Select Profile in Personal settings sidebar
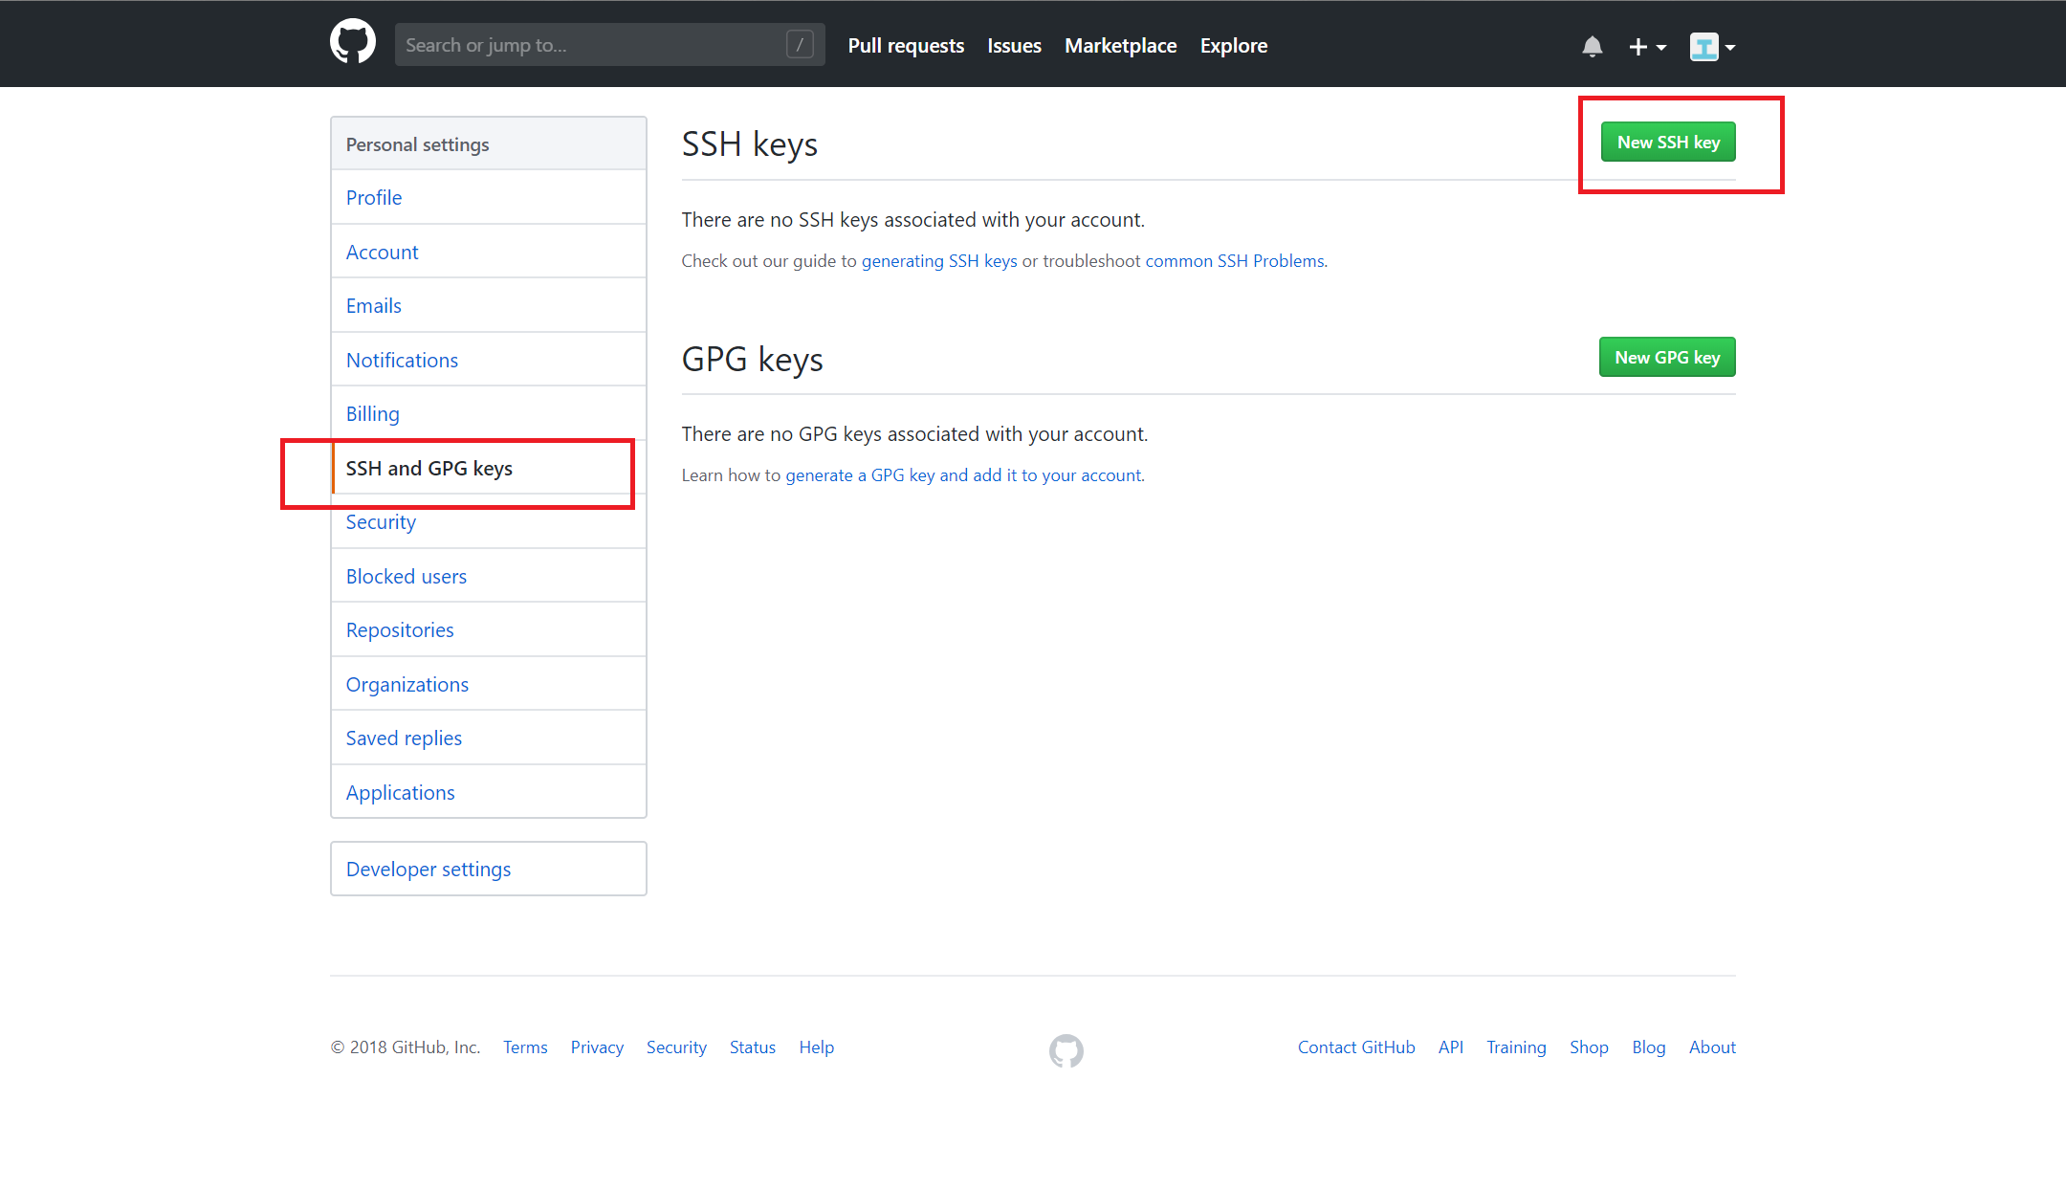The image size is (2066, 1190). point(373,197)
